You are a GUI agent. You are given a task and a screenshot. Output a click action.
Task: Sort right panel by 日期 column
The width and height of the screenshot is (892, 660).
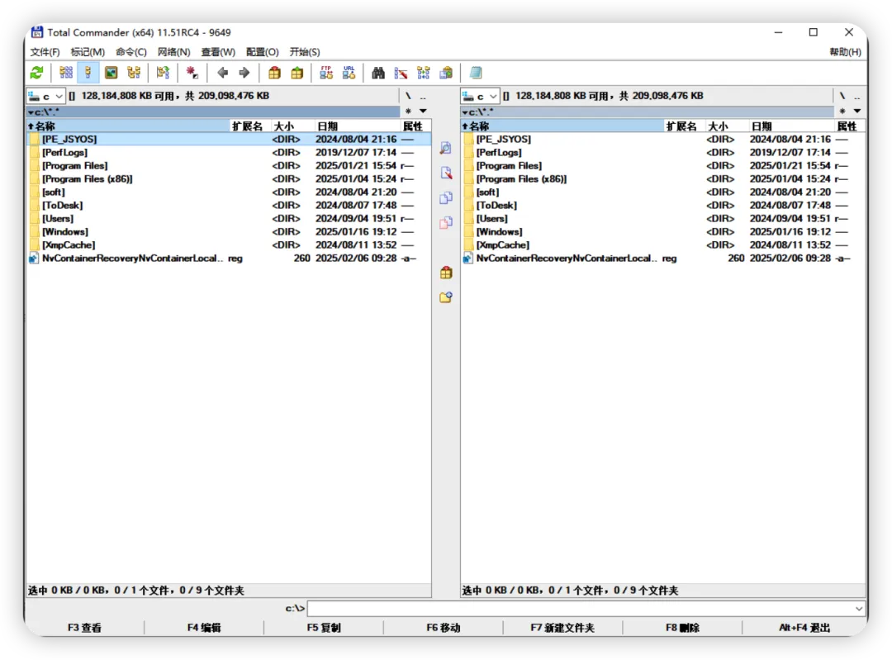(790, 126)
